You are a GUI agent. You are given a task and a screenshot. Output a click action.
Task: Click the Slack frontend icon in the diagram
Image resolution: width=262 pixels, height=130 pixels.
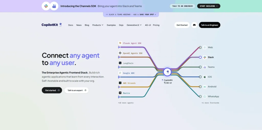[205, 57]
